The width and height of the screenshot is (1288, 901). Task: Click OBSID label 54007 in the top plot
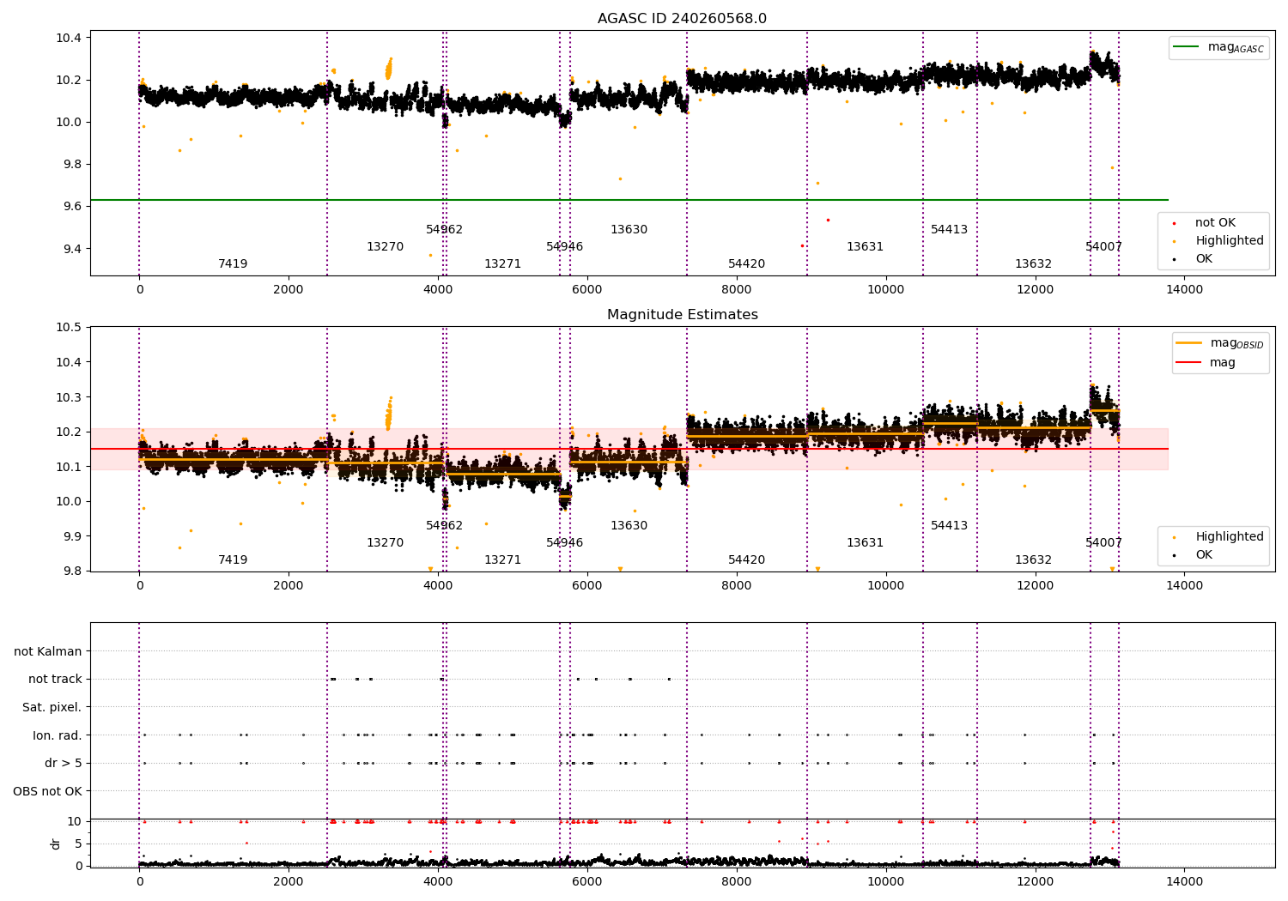coord(1103,247)
